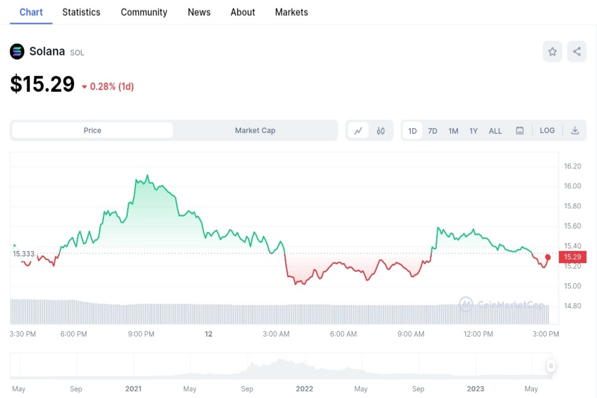The width and height of the screenshot is (597, 398).
Task: Click the 2021 label on range navigator
Action: click(133, 389)
